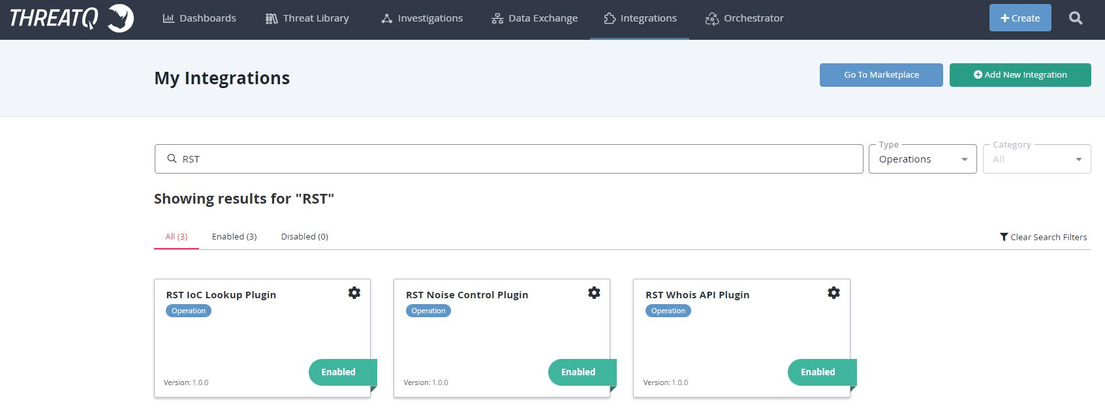The width and height of the screenshot is (1105, 419).
Task: Click the My Integrations heading
Action: (x=222, y=78)
